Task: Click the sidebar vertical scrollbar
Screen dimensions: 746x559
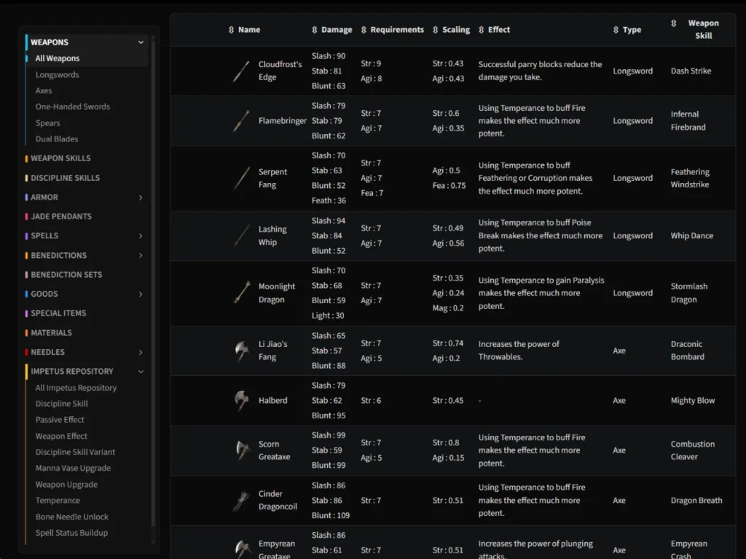Action: coord(153,292)
